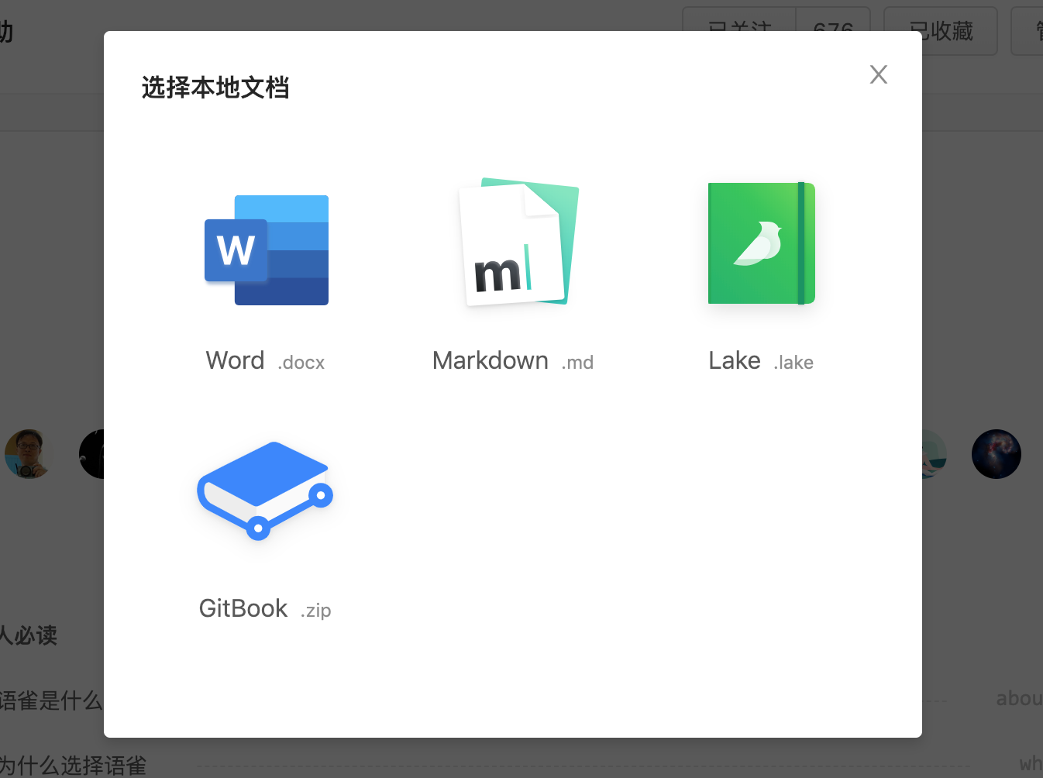Viewport: 1043px width, 778px height.
Task: Click the Markdown .md label
Action: coord(512,361)
